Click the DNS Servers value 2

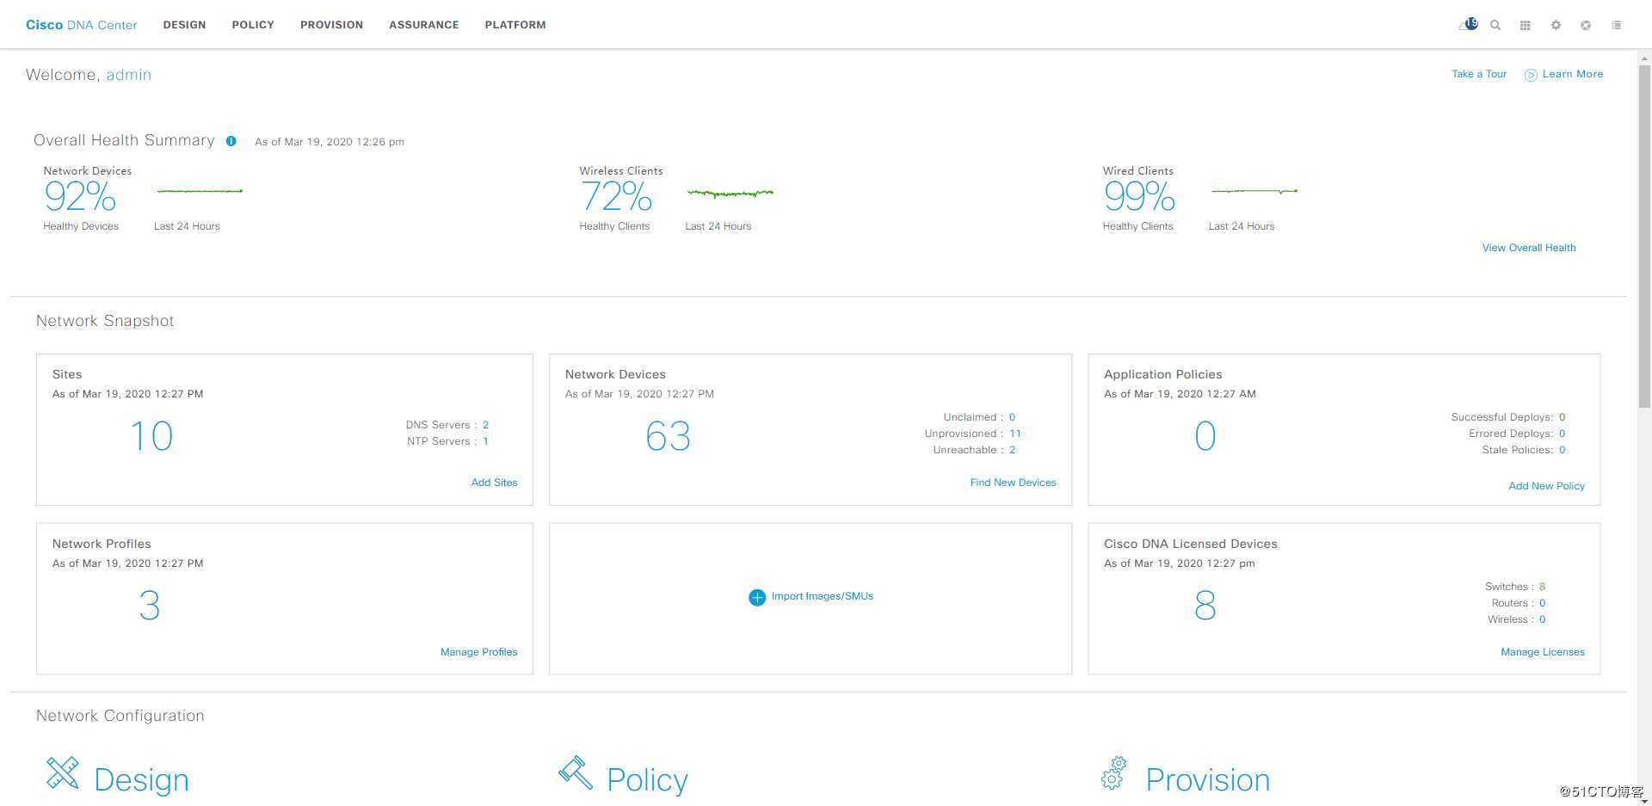(485, 425)
